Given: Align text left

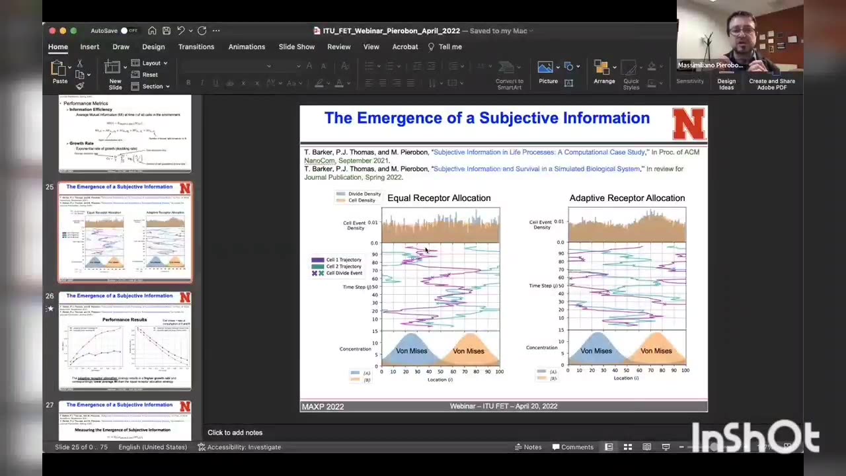Looking at the screenshot, I should tap(369, 83).
